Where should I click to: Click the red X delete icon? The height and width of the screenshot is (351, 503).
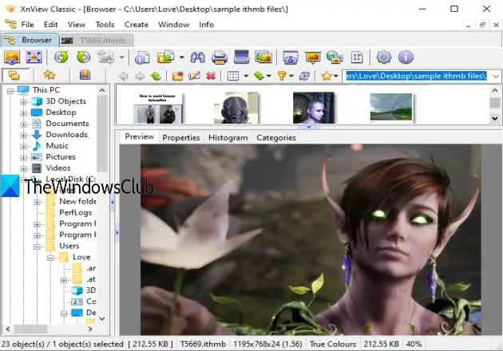(x=211, y=77)
